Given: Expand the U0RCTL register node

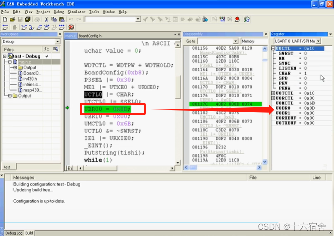Looking at the screenshot, I should tap(273, 98).
